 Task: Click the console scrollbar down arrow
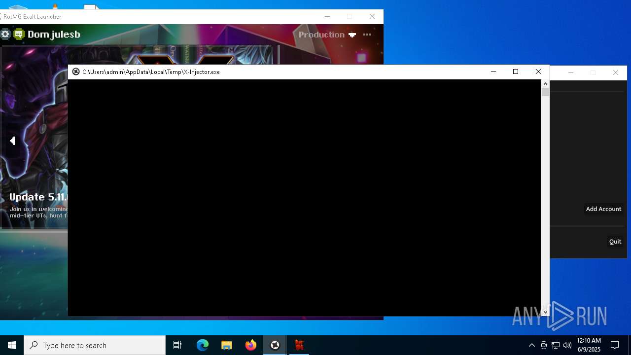(x=545, y=312)
